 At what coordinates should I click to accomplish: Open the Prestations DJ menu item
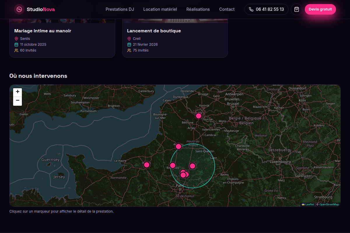coord(120,9)
